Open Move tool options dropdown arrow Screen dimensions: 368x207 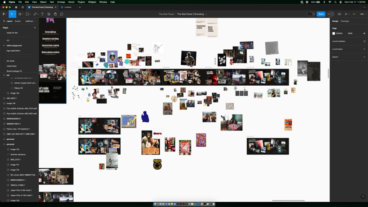15,14
